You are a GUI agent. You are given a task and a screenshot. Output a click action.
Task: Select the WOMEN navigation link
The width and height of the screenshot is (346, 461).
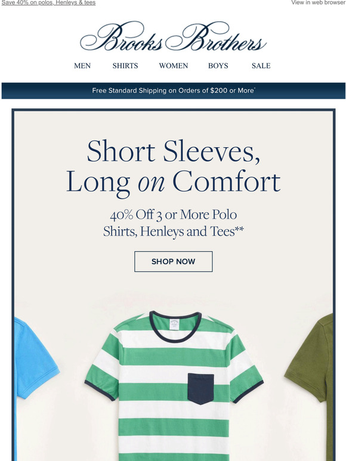pos(174,66)
